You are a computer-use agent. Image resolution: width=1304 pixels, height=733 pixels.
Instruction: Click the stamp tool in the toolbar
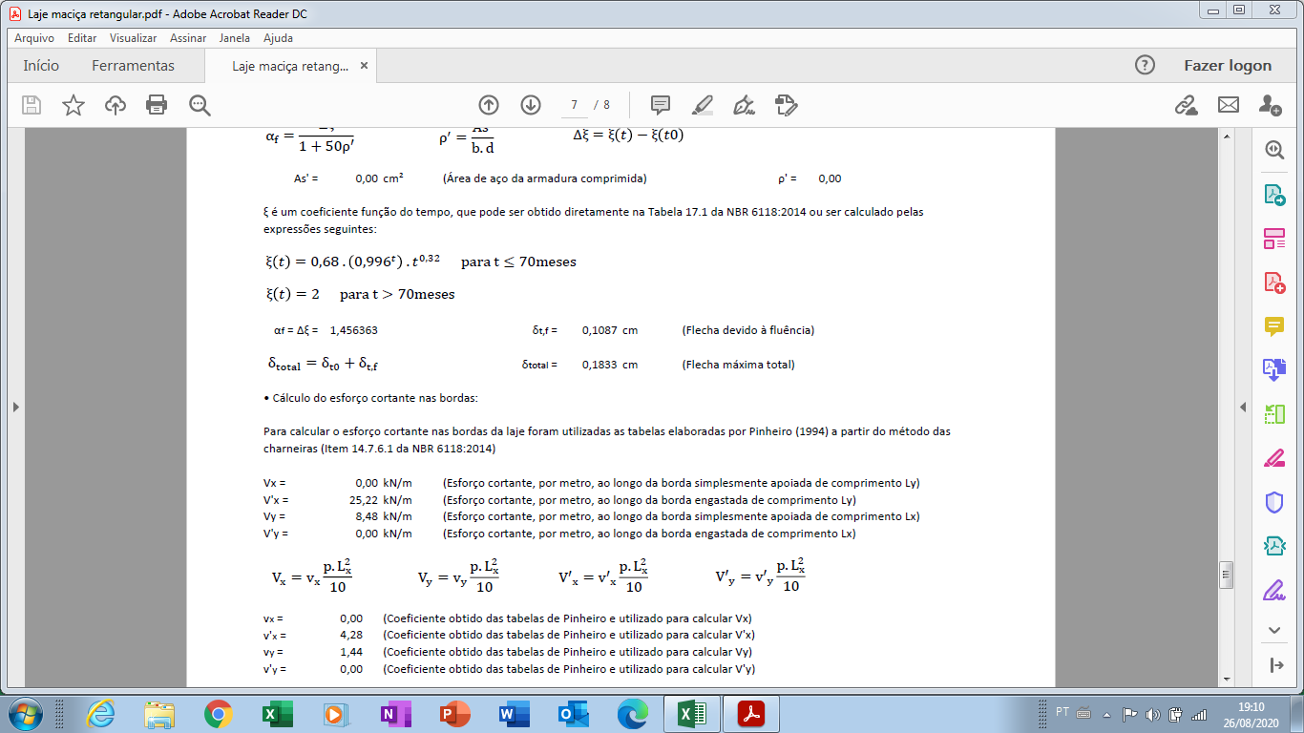786,105
